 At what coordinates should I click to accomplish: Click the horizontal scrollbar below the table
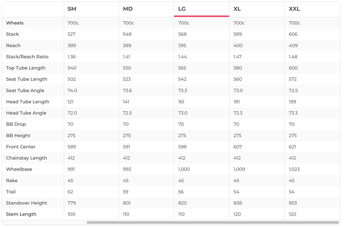[213, 223]
